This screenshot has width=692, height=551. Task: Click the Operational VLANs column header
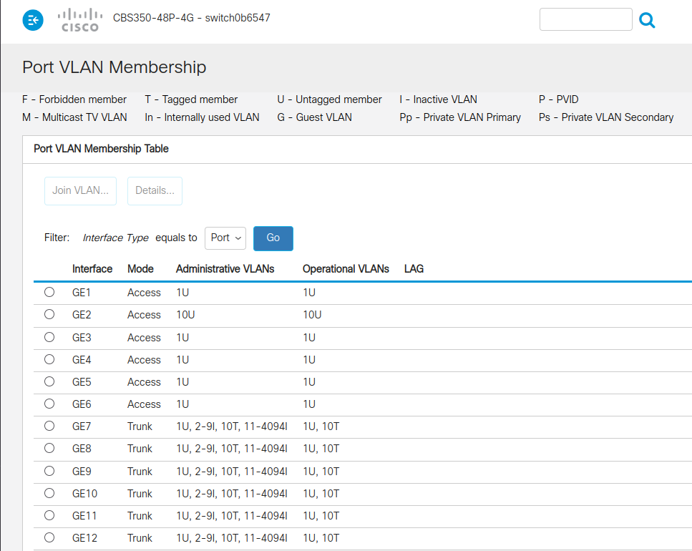coord(346,269)
